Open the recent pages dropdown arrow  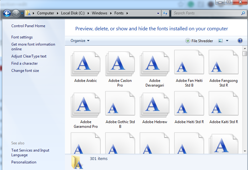(x=22, y=13)
